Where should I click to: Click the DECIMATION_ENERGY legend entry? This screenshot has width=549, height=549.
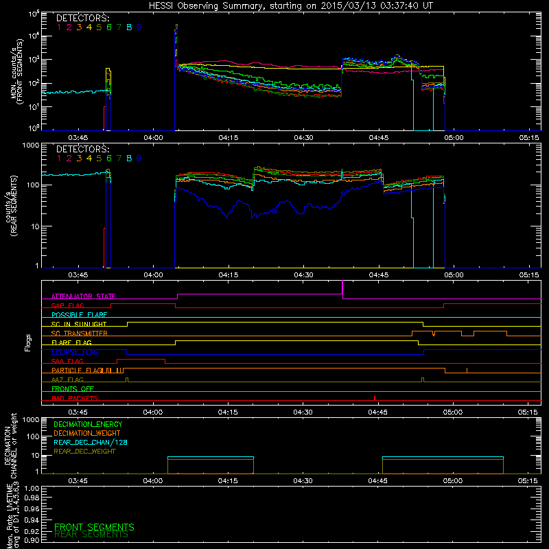(88, 424)
